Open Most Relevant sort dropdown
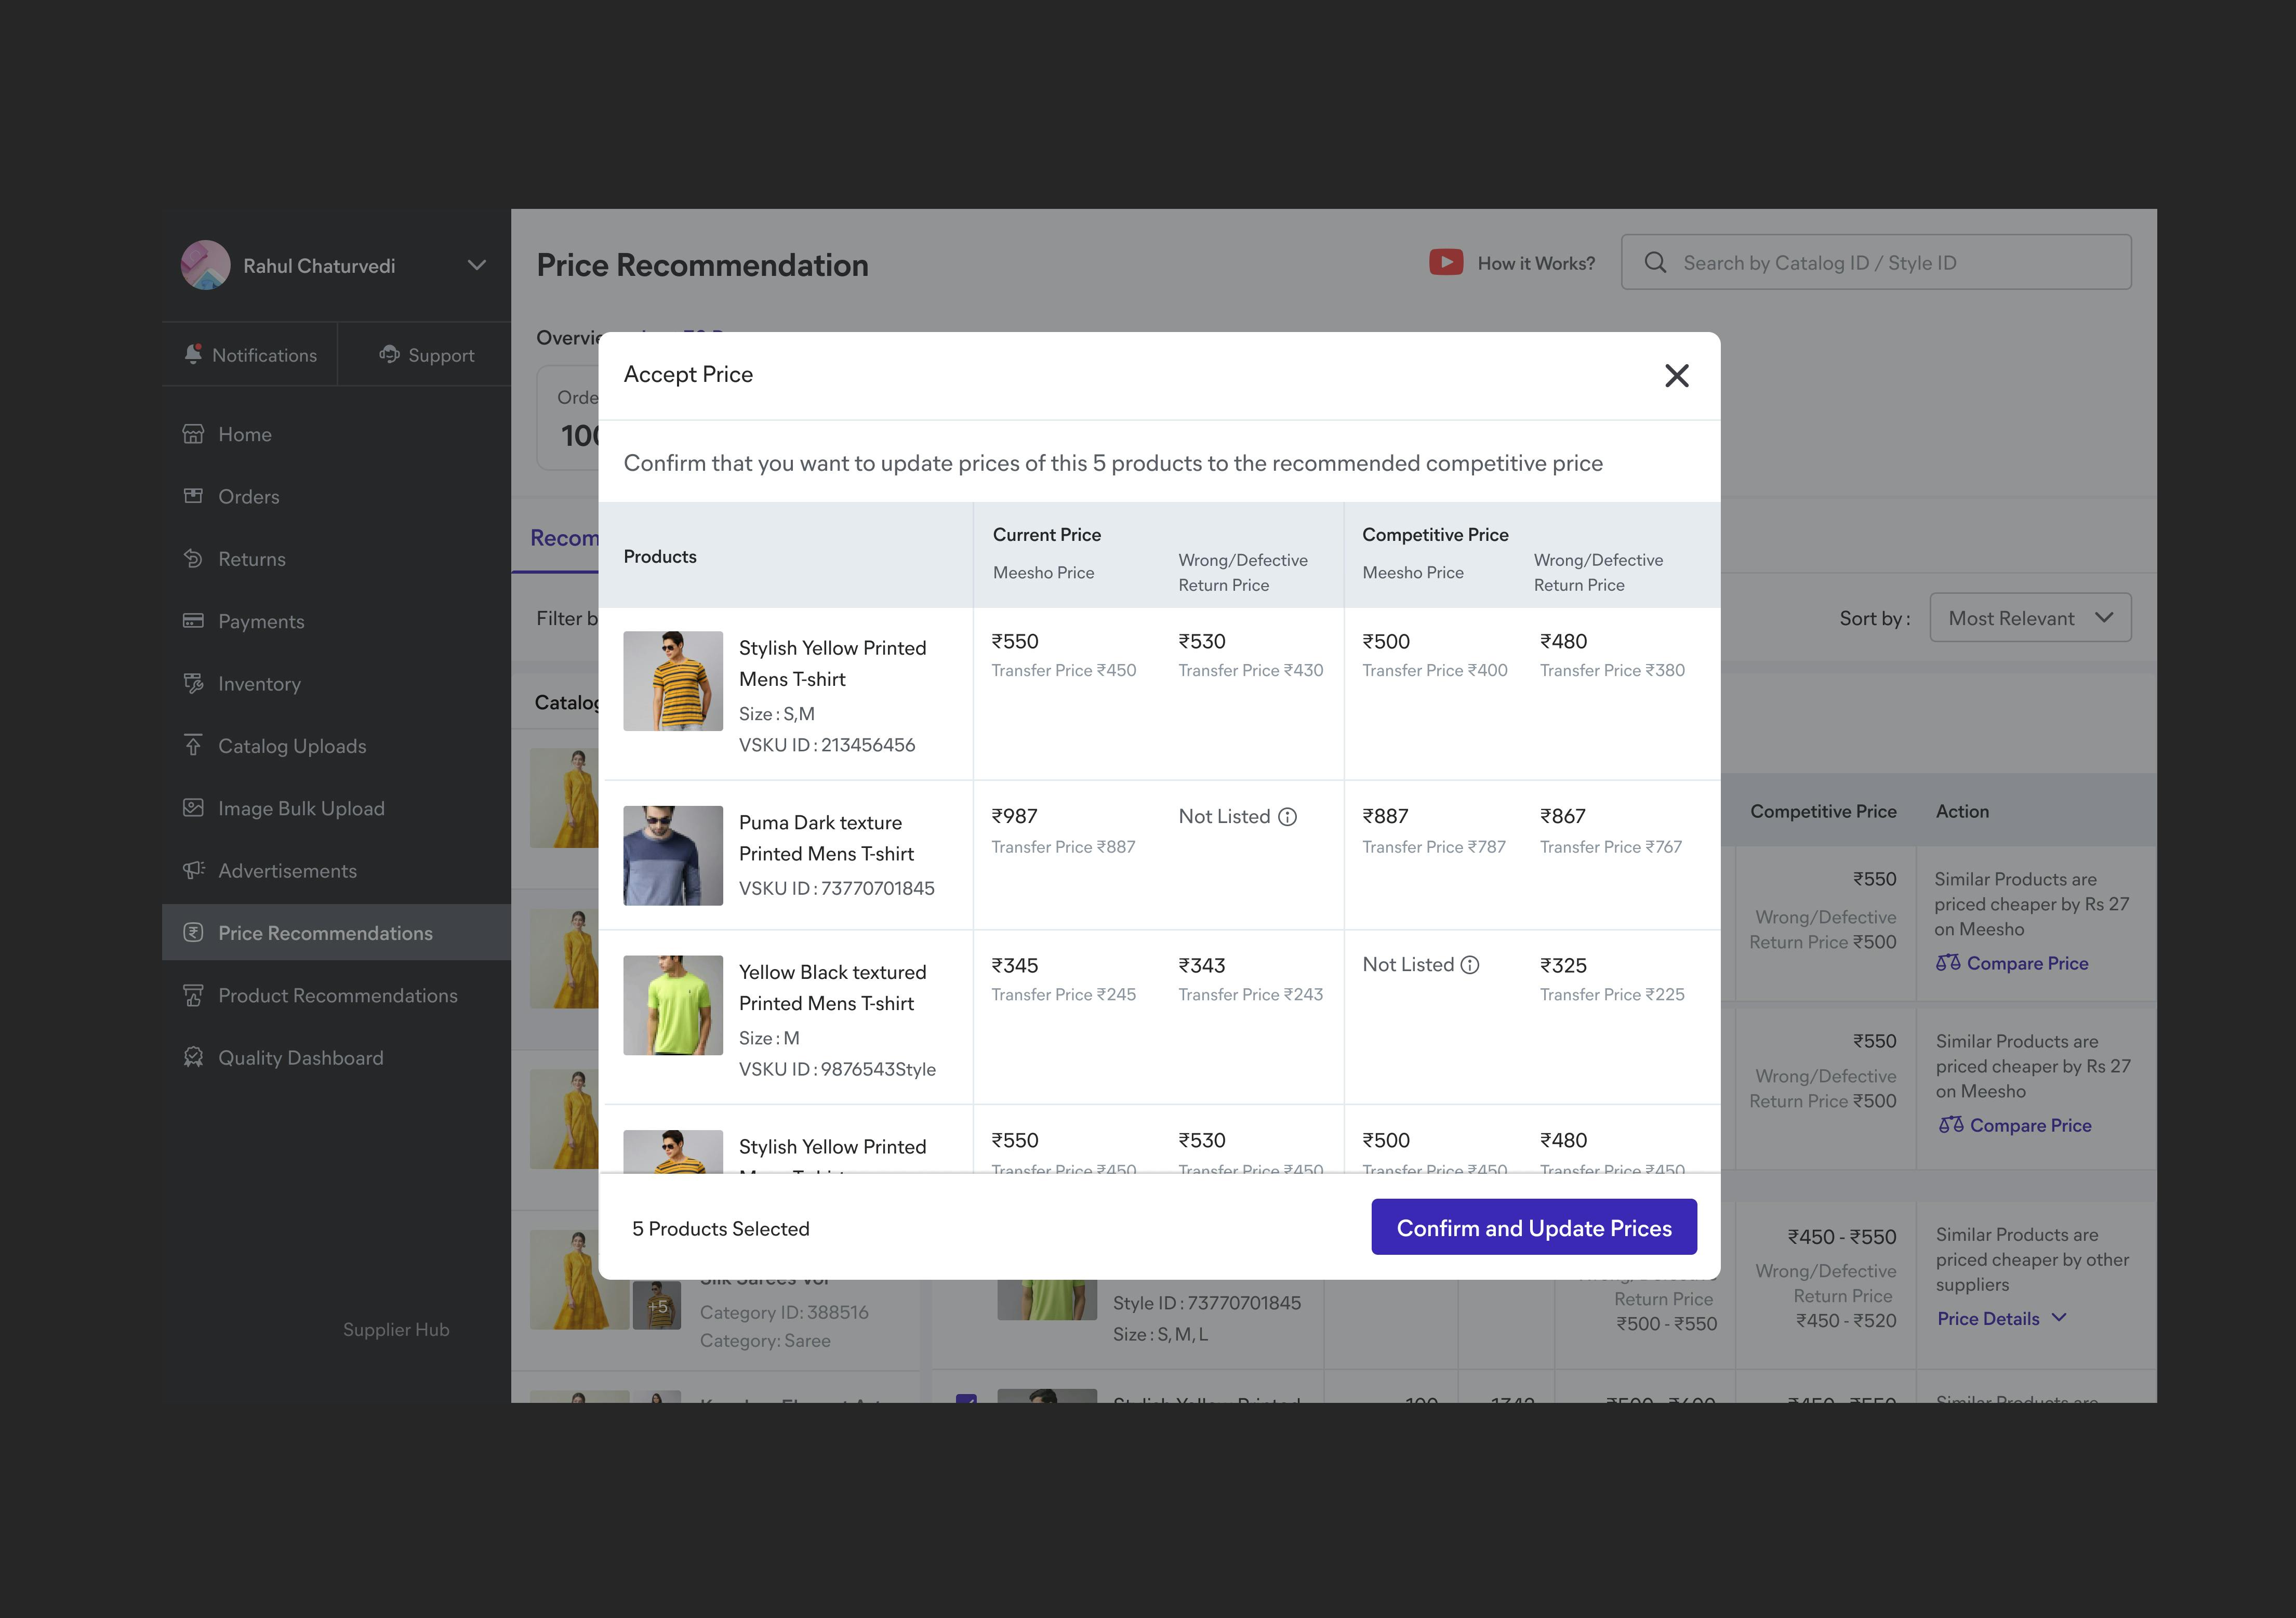Image resolution: width=2296 pixels, height=1618 pixels. click(2030, 618)
